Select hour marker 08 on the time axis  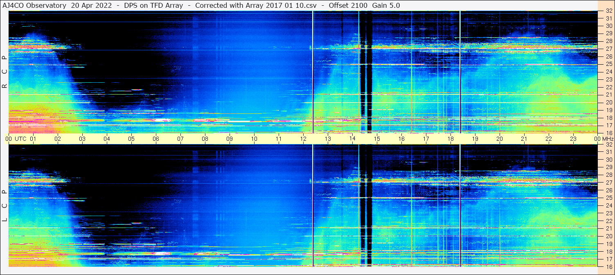point(205,139)
